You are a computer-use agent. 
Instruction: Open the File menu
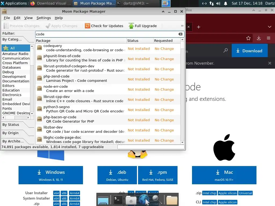(x=7, y=18)
